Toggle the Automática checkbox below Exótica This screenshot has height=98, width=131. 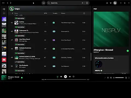click(20, 27)
